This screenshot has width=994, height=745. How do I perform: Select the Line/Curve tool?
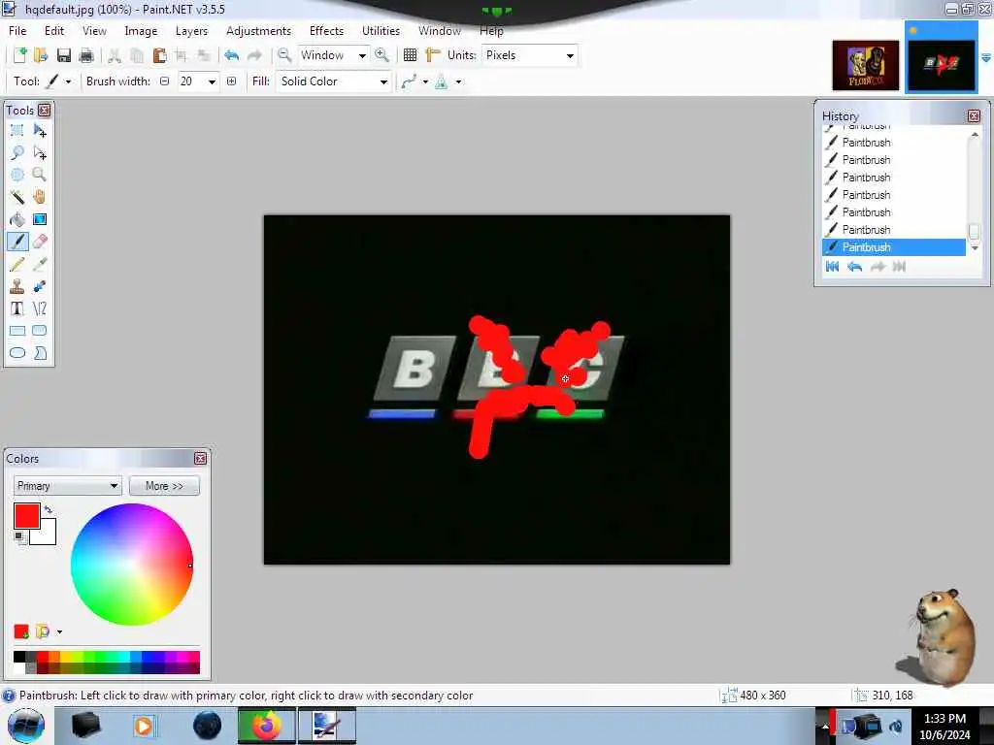pos(39,308)
